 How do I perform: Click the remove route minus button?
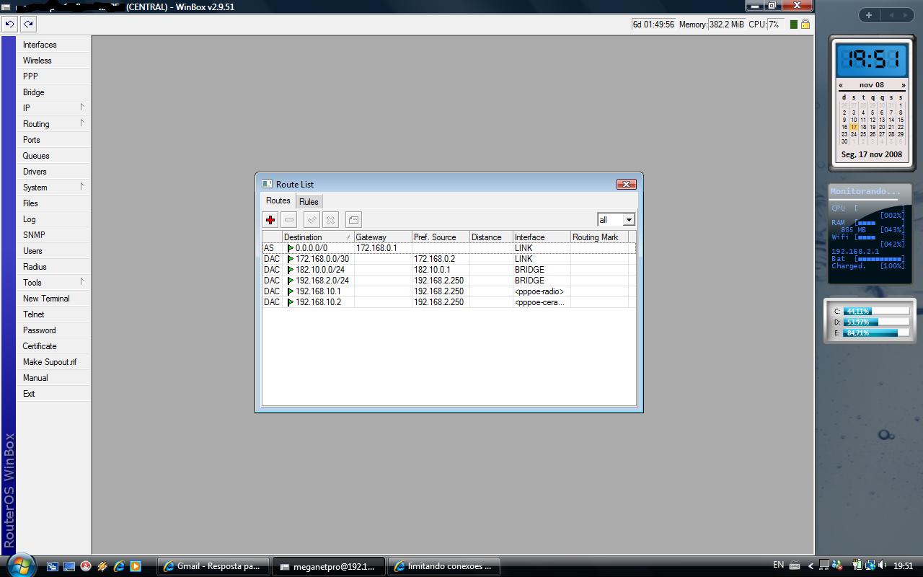pyautogui.click(x=289, y=220)
